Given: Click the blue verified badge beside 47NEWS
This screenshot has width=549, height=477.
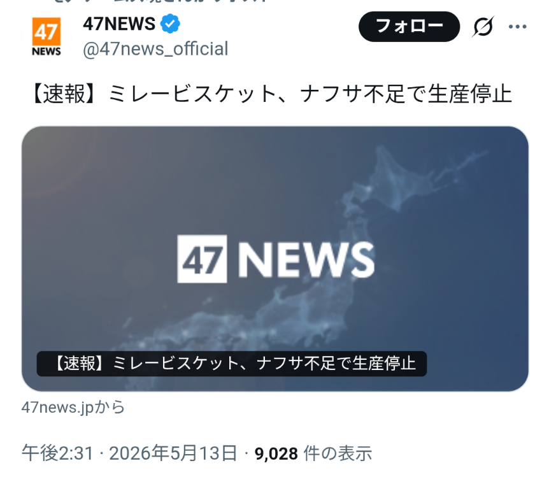Looking at the screenshot, I should 170,24.
